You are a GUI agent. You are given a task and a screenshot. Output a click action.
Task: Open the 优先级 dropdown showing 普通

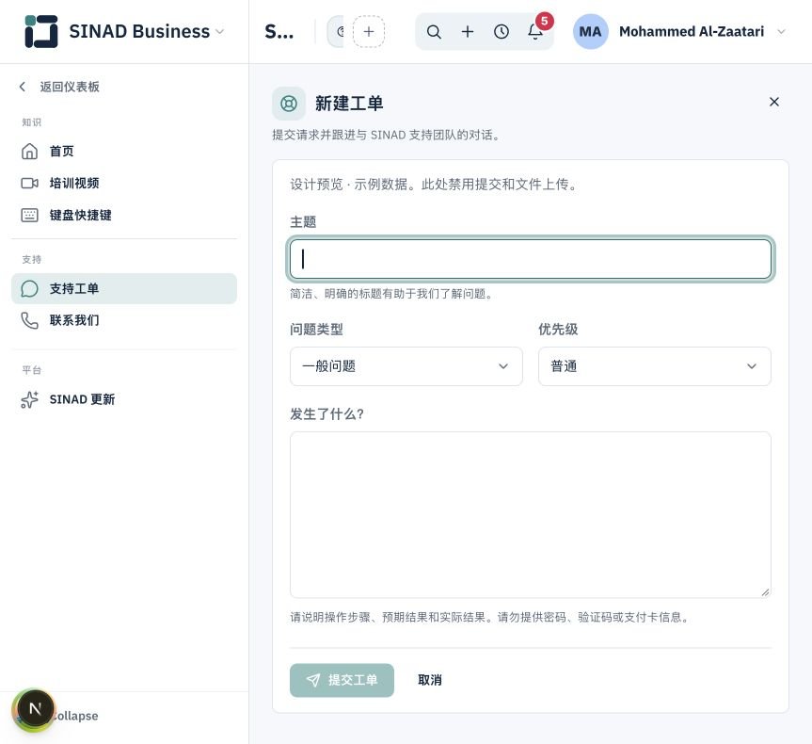655,366
